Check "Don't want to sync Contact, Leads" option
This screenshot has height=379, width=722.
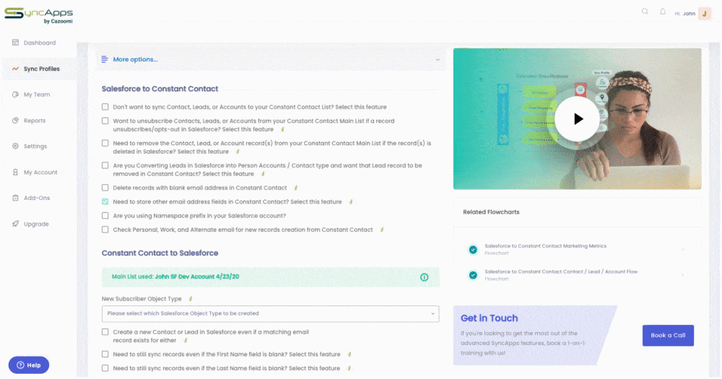(x=105, y=107)
